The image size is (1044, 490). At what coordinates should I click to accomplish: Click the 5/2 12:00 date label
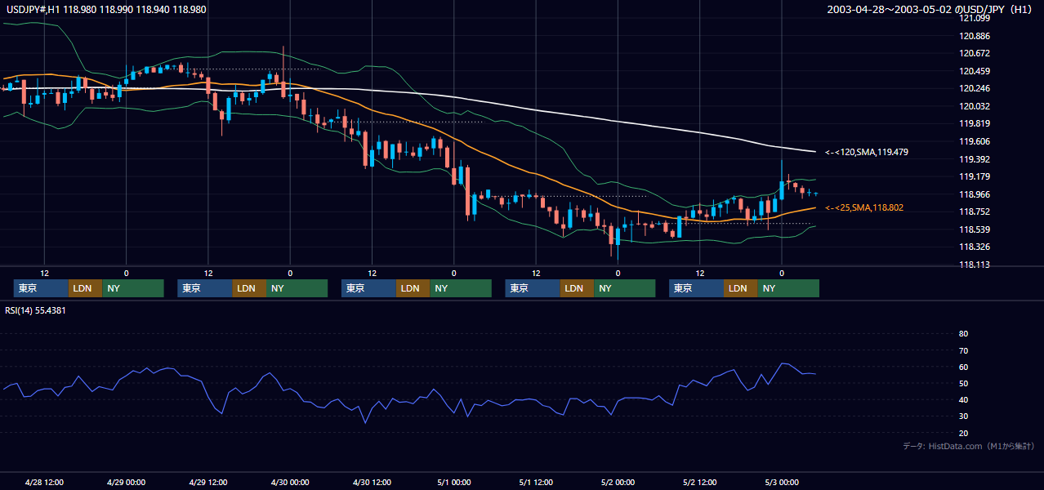[x=699, y=482]
